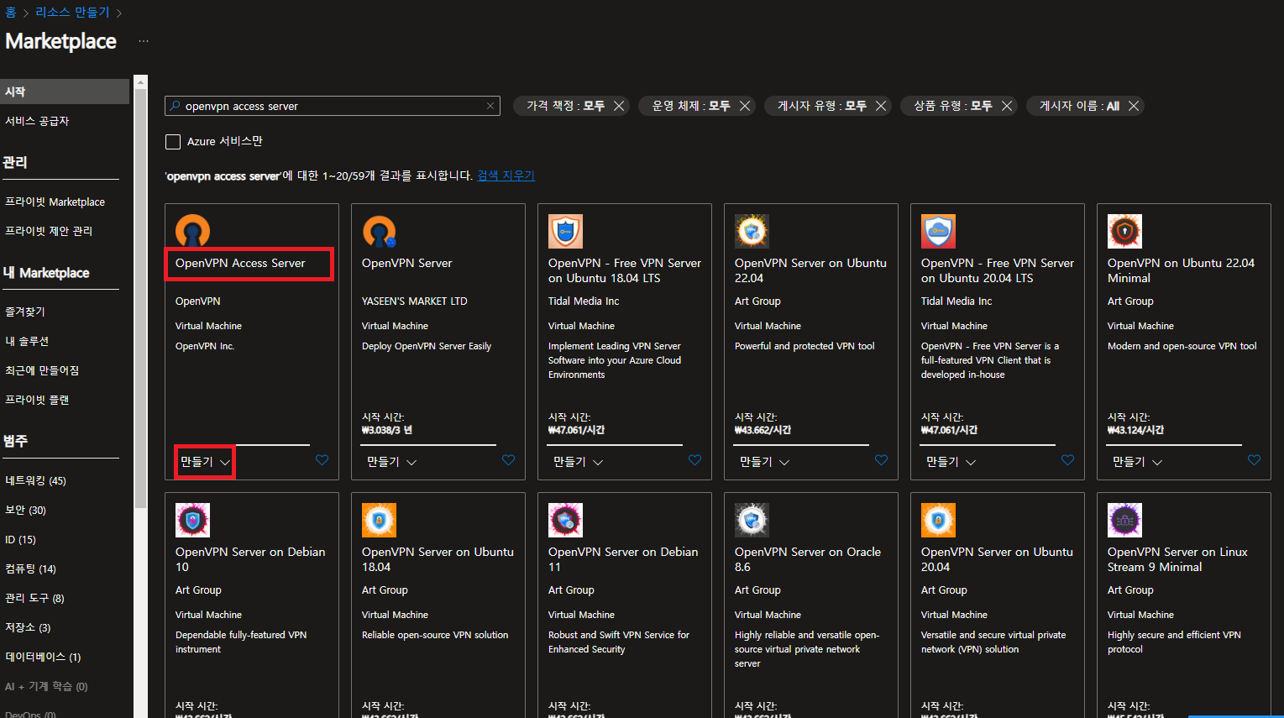Filter by 데이터베이스 (1) category
This screenshot has height=718, width=1284.
pyautogui.click(x=43, y=657)
